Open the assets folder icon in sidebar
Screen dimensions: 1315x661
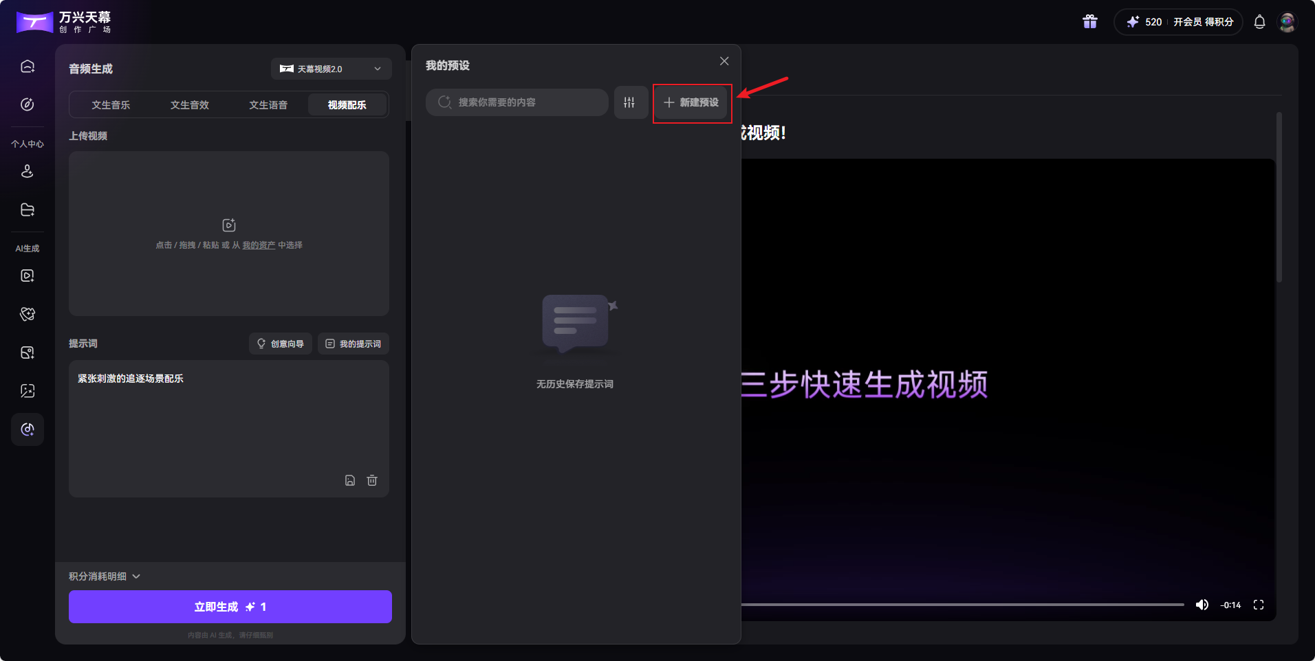pos(27,210)
